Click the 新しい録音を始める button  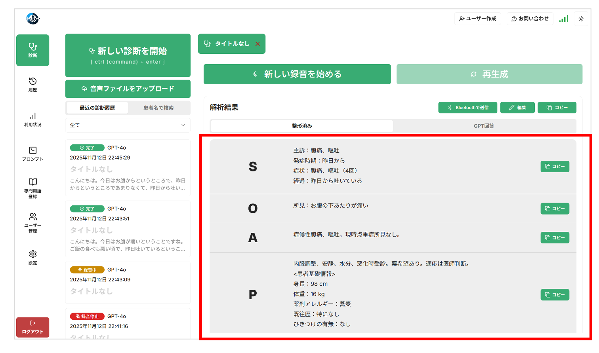297,74
